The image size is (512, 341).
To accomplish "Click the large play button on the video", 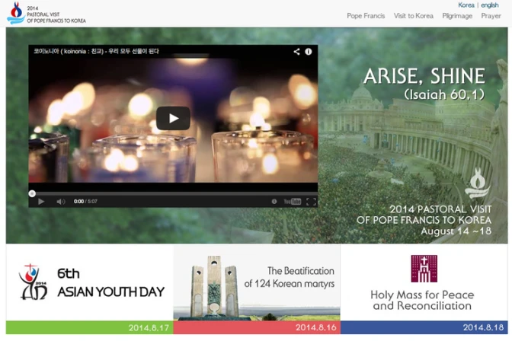I will [x=173, y=118].
